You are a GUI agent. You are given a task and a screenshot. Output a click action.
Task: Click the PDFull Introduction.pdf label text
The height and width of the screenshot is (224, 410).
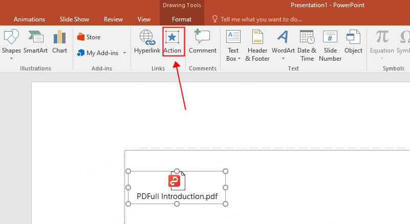pyautogui.click(x=177, y=196)
